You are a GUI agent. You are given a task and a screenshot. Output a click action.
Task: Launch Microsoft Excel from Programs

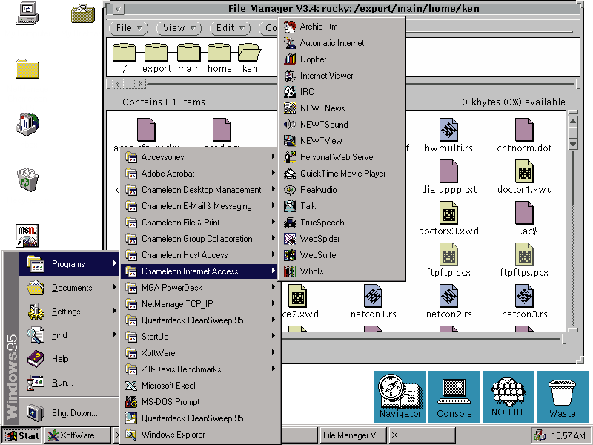coord(200,386)
